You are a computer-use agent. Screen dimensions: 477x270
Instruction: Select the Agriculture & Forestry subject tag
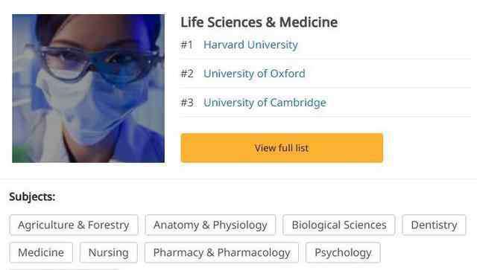click(74, 225)
